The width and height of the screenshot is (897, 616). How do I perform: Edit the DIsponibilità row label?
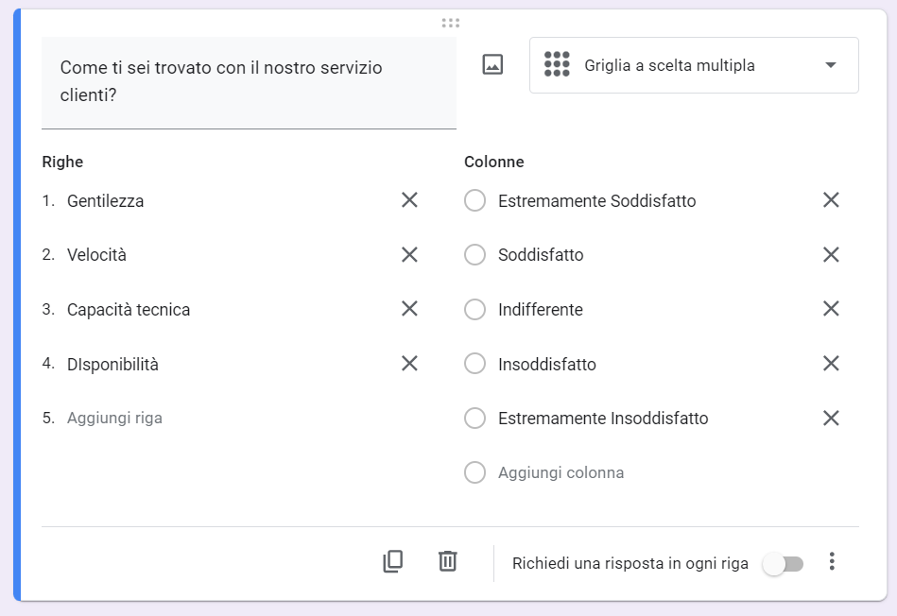[x=112, y=365]
